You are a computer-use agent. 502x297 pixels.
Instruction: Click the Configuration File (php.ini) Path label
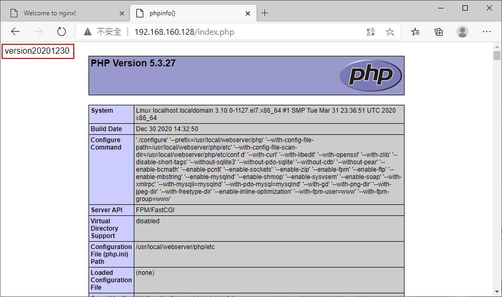click(x=111, y=254)
